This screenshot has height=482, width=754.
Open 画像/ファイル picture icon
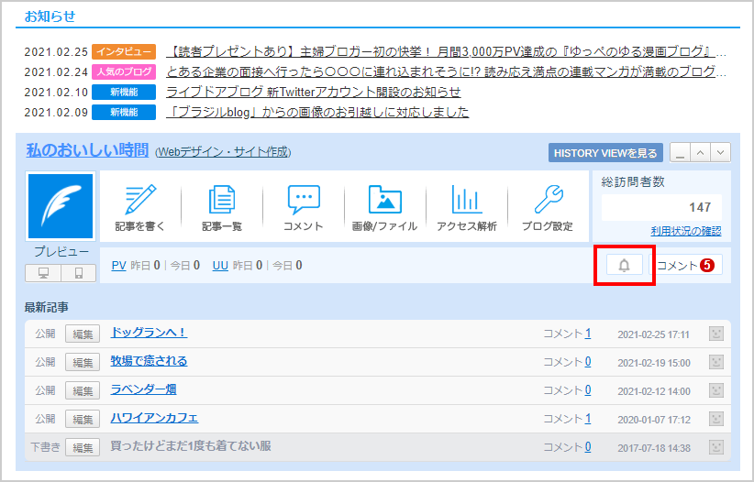384,199
